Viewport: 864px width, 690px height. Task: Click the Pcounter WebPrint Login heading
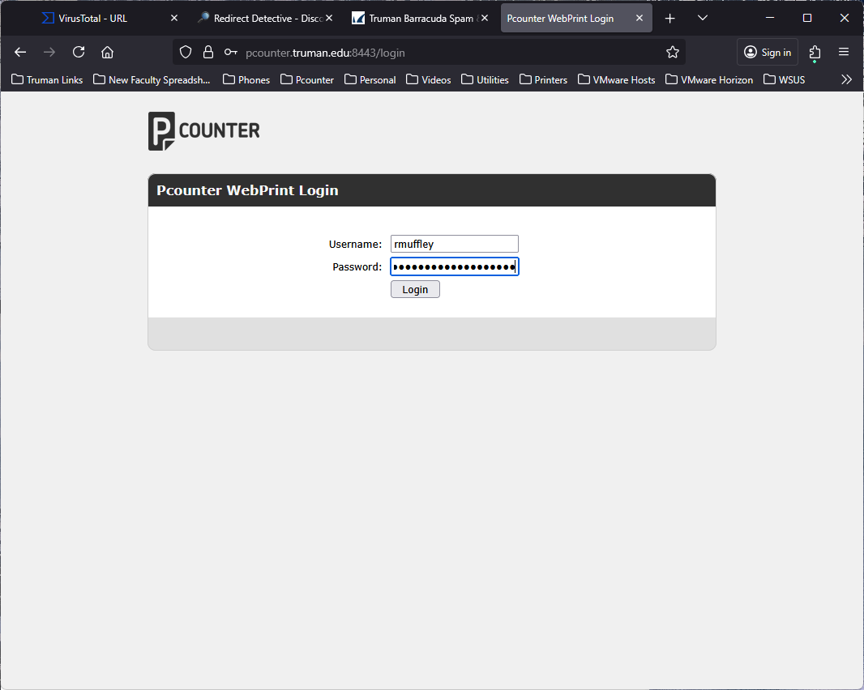pyautogui.click(x=247, y=190)
